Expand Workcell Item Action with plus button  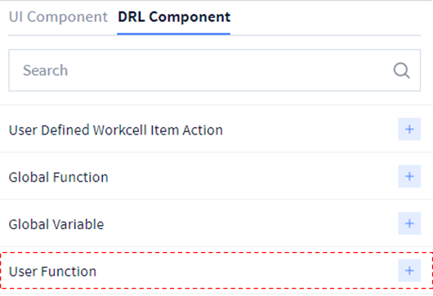click(409, 130)
